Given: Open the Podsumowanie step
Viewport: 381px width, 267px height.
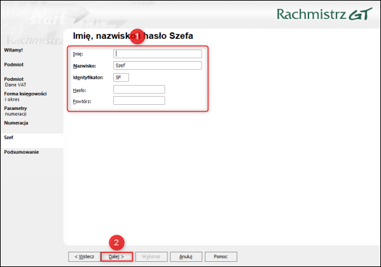Looking at the screenshot, I should 22,152.
